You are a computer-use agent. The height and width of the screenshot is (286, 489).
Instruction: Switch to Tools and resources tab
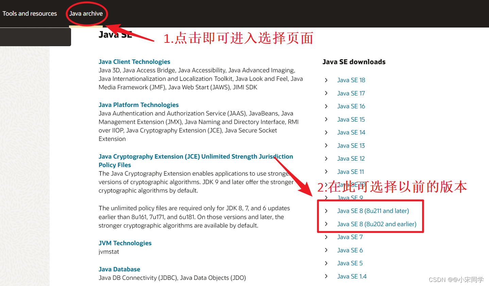(30, 14)
